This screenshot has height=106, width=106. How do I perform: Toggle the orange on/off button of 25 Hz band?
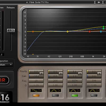coord(36,95)
